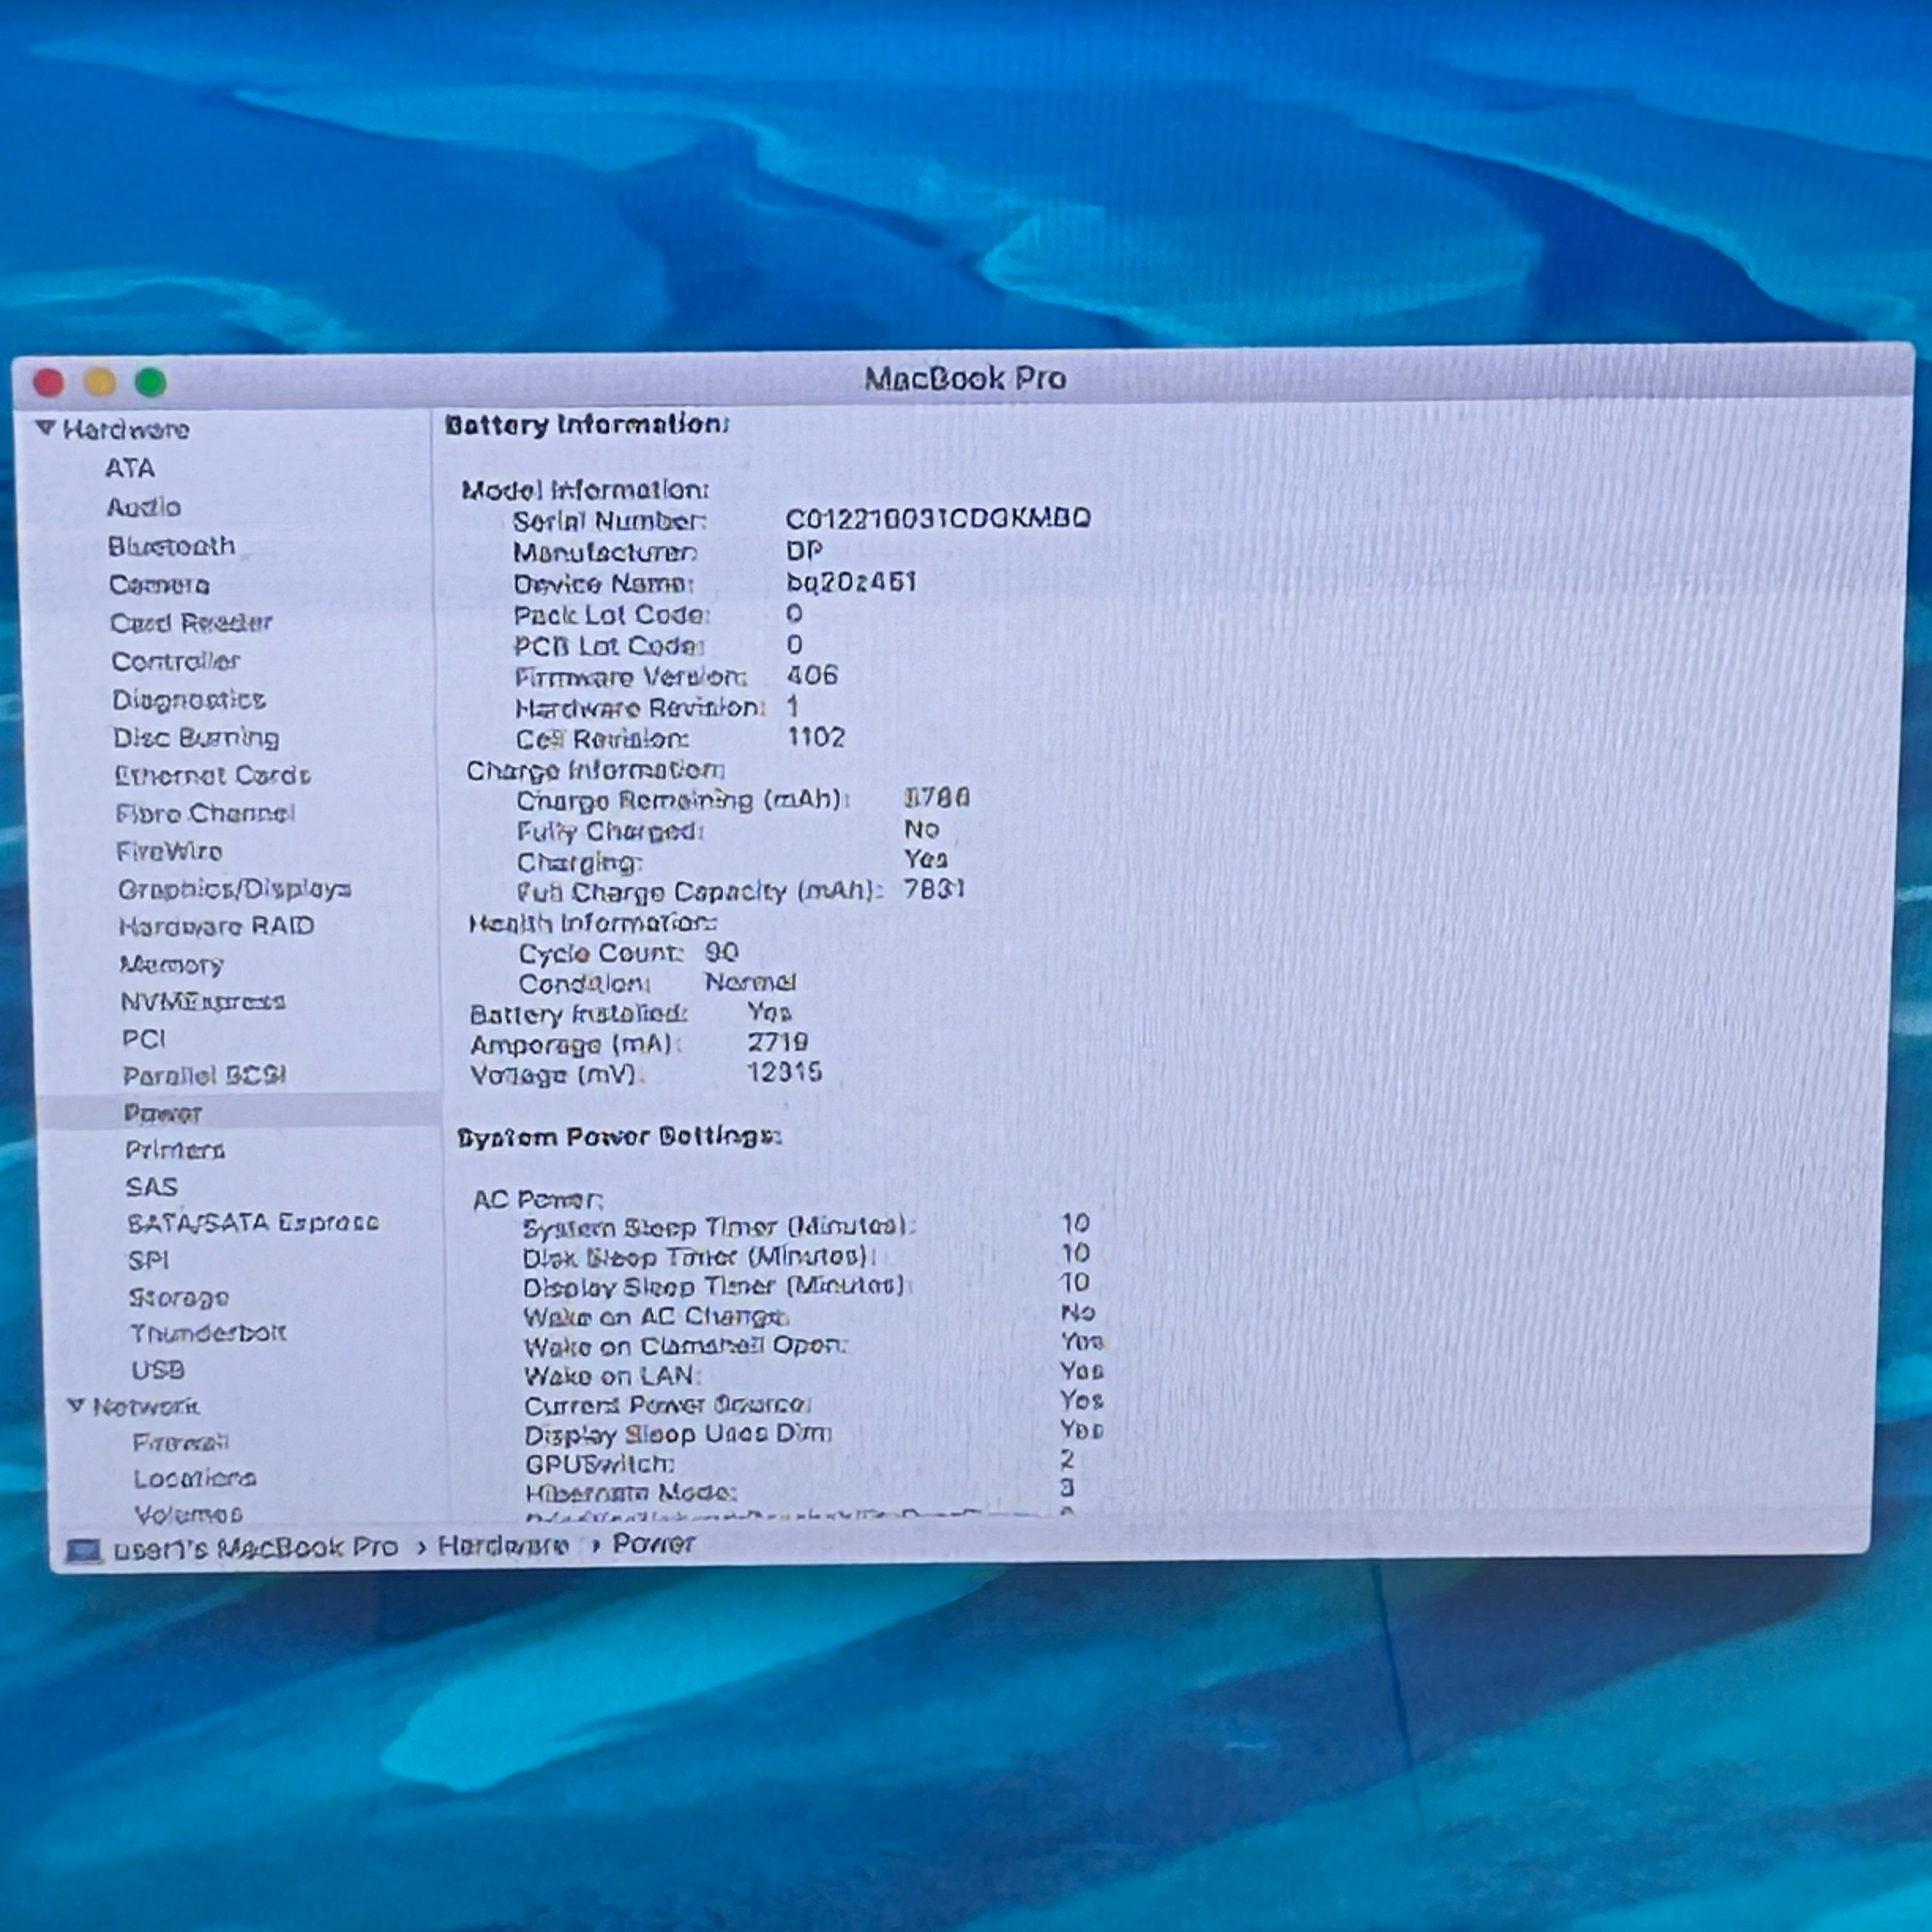Screen dimensions: 1932x1932
Task: Select Firewall under Network
Action: 181,1442
